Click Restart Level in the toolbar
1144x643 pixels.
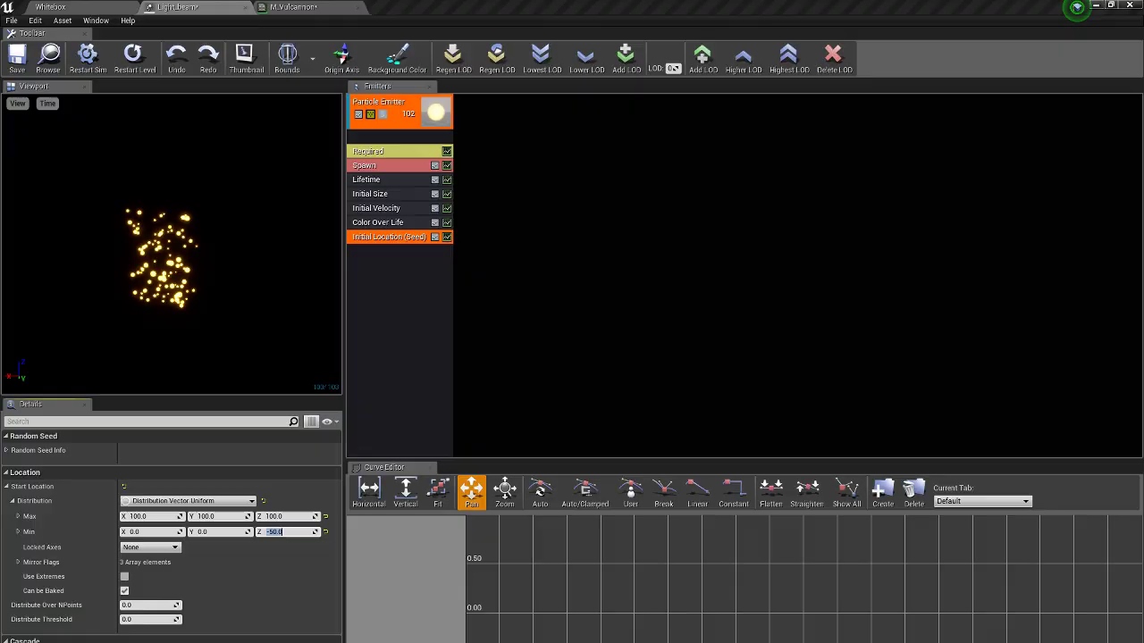pos(135,59)
